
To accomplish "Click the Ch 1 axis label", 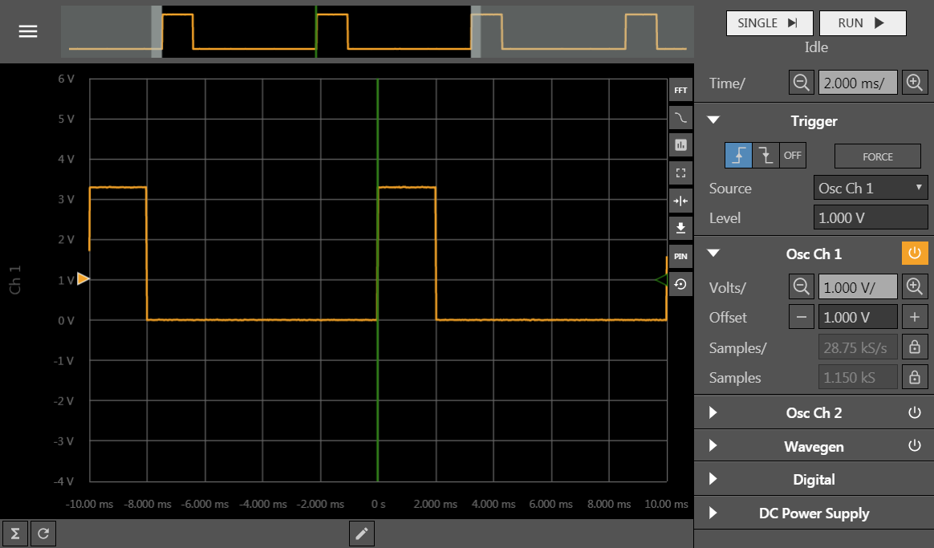I will 15,280.
